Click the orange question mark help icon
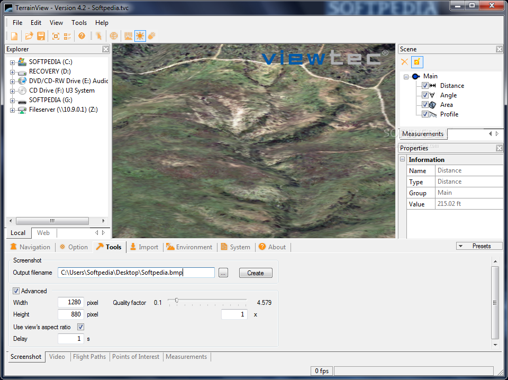This screenshot has height=380, width=508. pyautogui.click(x=81, y=36)
